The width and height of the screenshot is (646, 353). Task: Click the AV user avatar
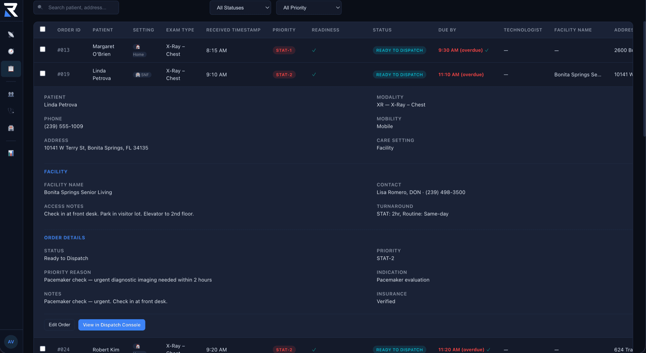point(11,342)
